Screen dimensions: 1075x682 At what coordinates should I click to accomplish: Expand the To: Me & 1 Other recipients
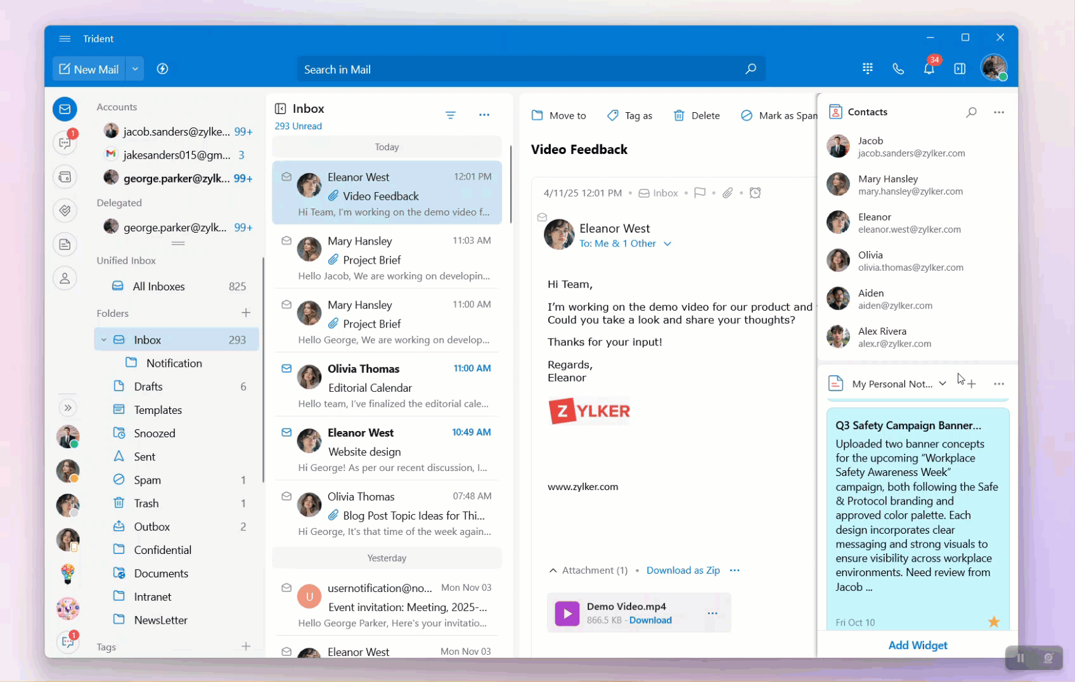coord(667,243)
